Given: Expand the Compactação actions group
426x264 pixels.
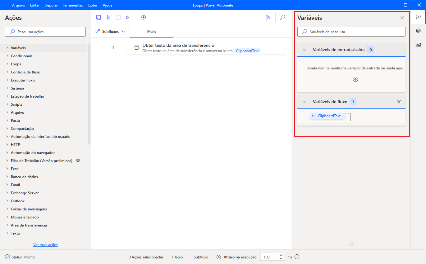Looking at the screenshot, I should [7, 129].
